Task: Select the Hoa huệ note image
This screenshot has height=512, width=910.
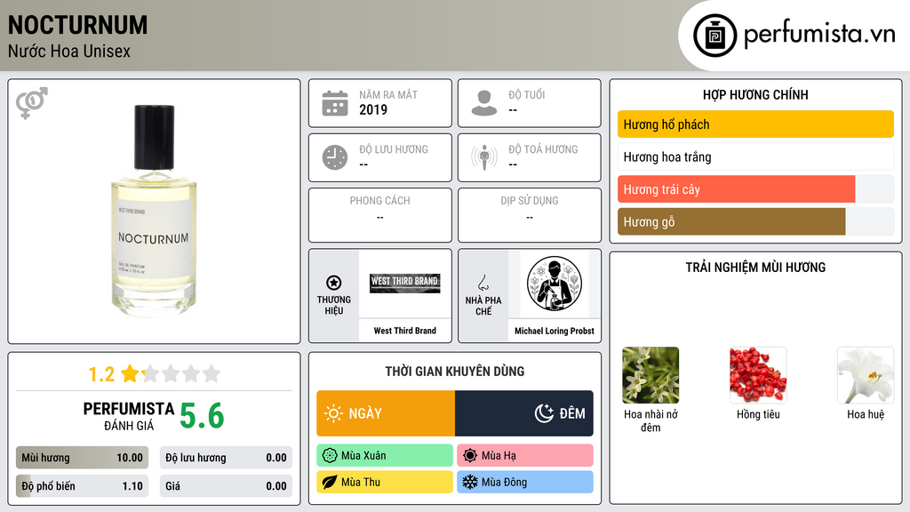Action: [x=866, y=375]
